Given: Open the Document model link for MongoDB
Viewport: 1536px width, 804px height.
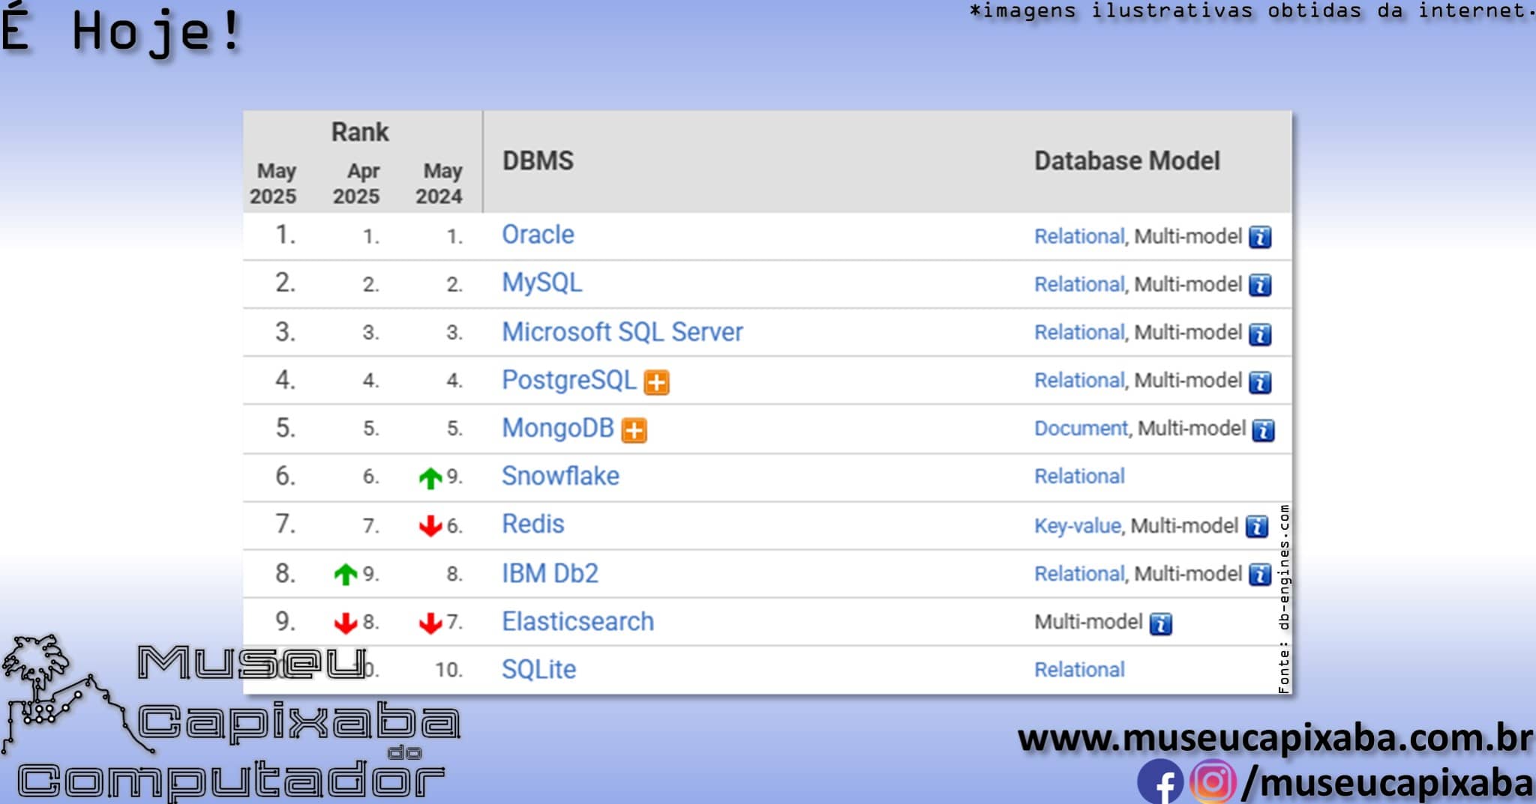Looking at the screenshot, I should click(1078, 429).
